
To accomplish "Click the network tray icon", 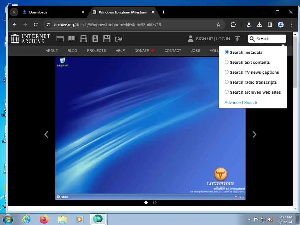I will point(263,220).
